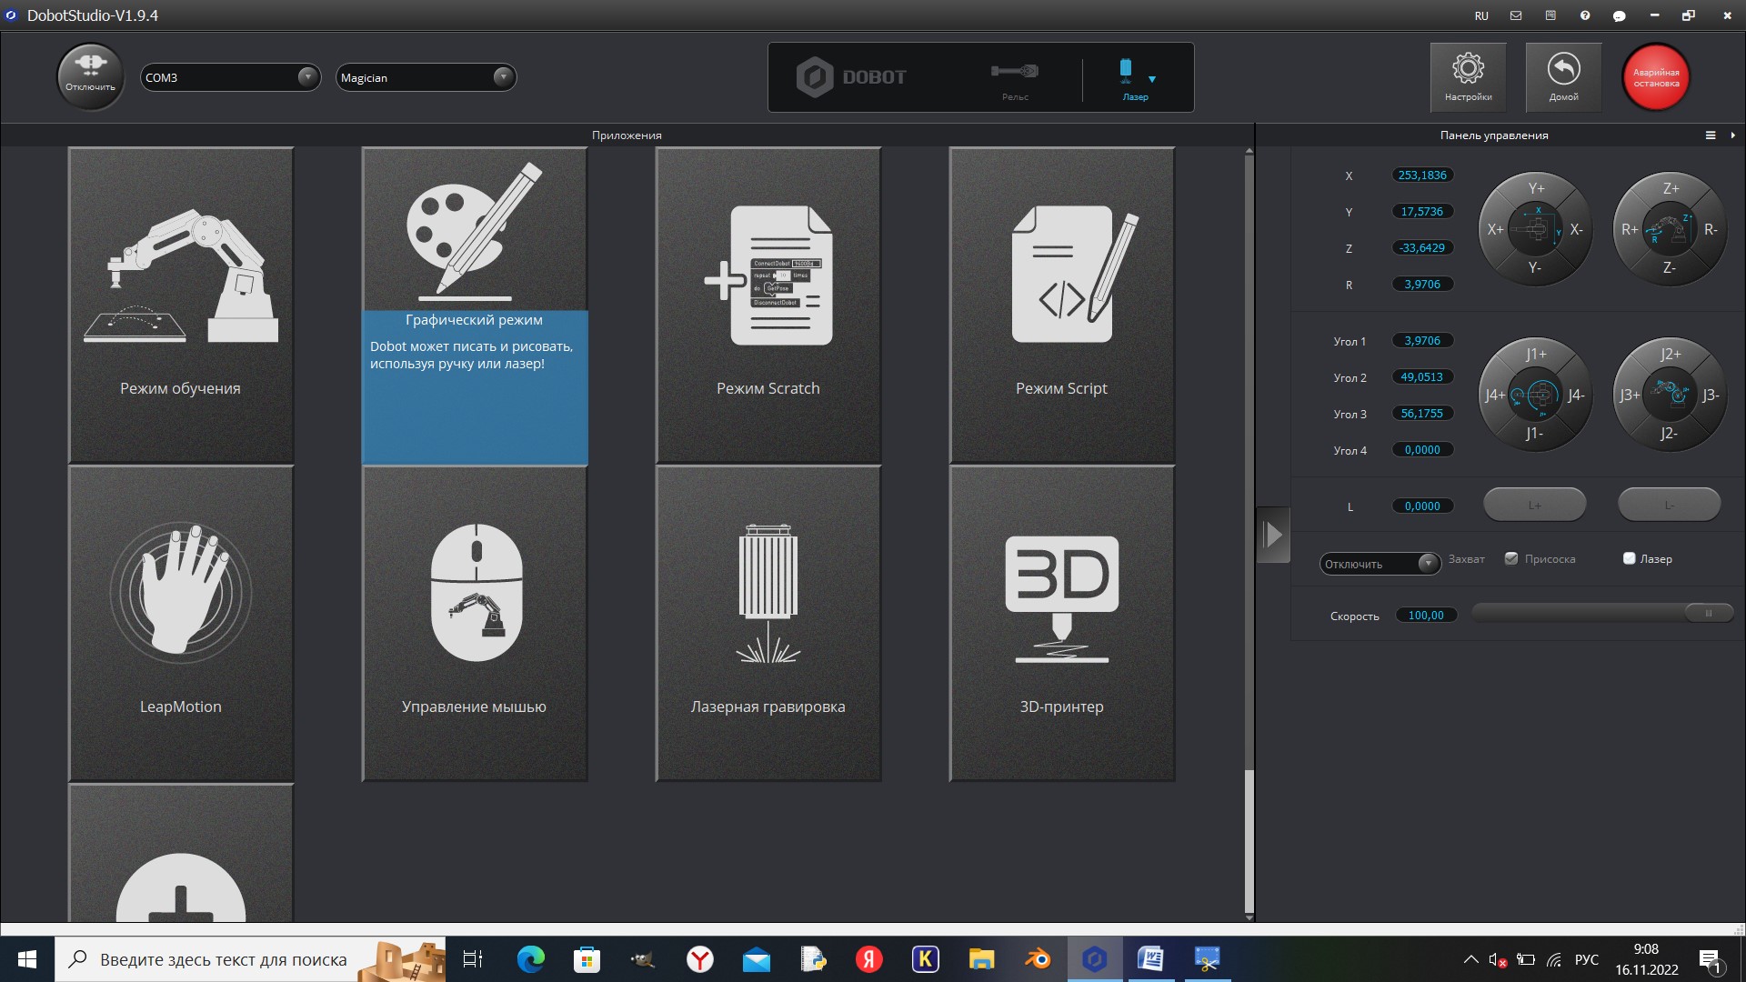Expand the end effector dropdown arrow
This screenshot has width=1746, height=982.
(x=1152, y=79)
